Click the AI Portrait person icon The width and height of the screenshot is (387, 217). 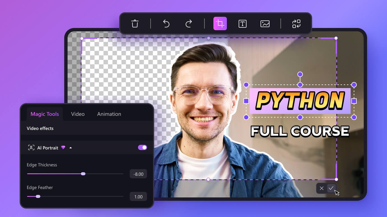coord(31,148)
